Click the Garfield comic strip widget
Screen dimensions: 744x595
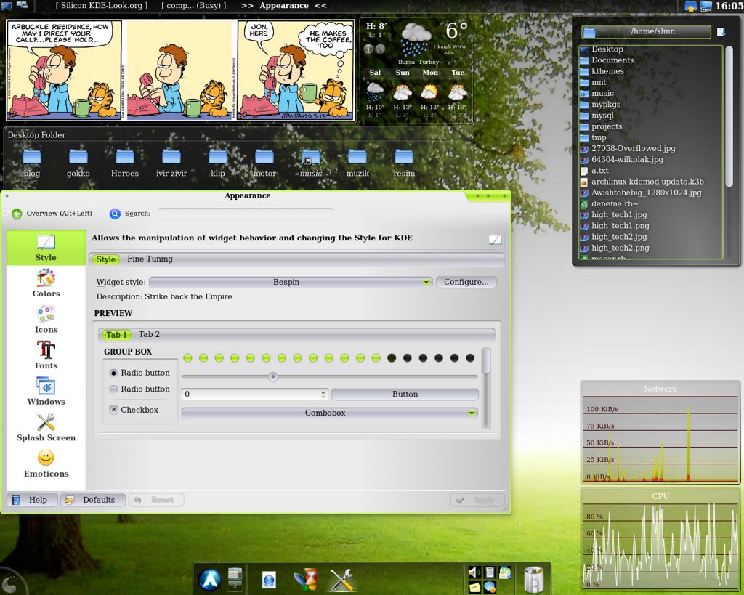pyautogui.click(x=180, y=70)
